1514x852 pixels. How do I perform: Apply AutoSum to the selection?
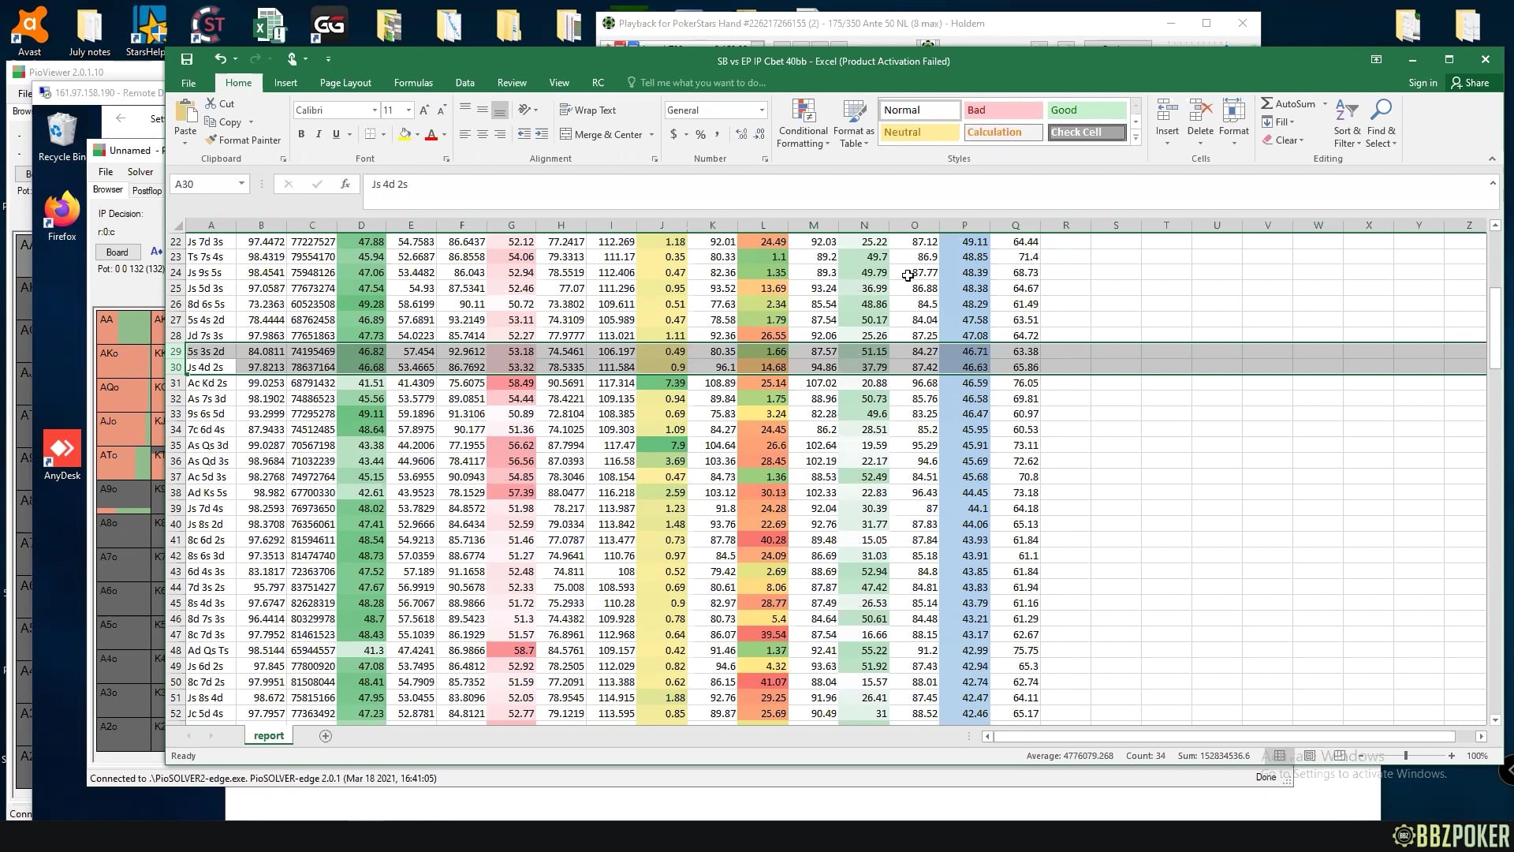click(1291, 103)
